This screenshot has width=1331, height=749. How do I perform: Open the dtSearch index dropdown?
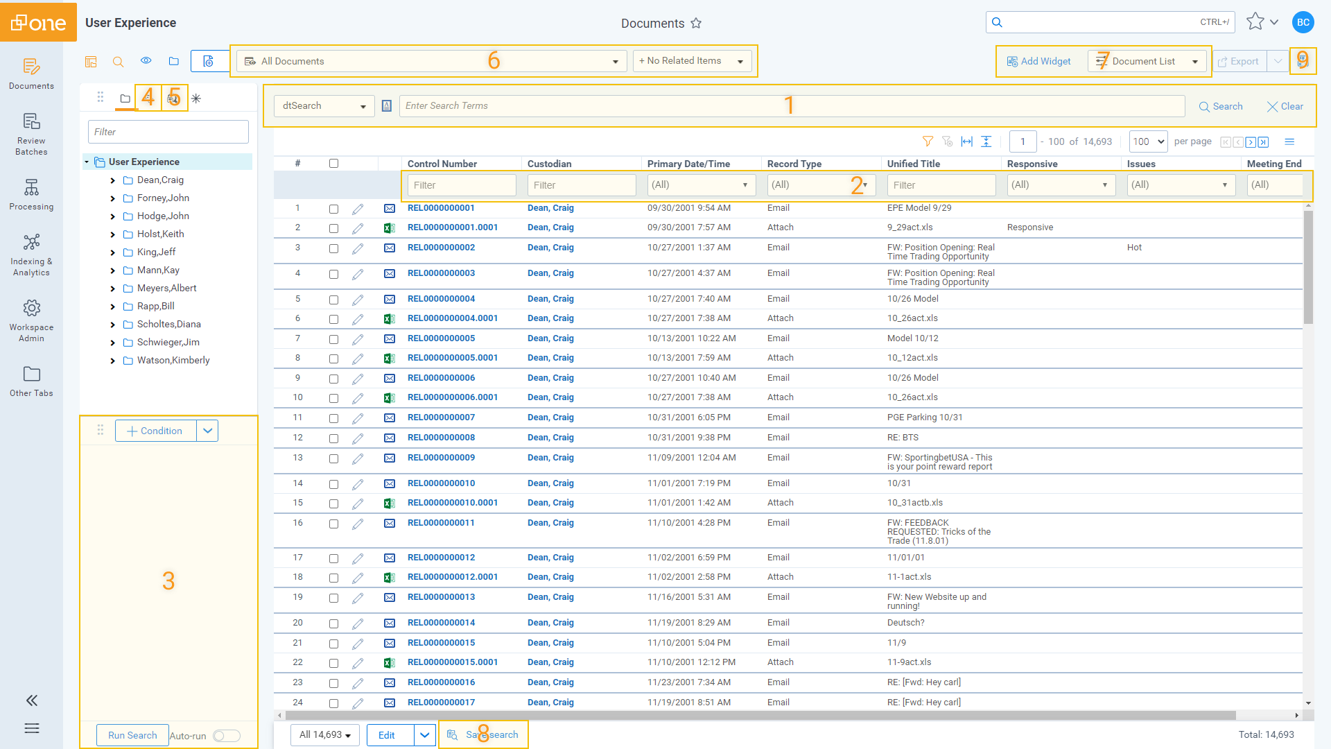click(324, 106)
